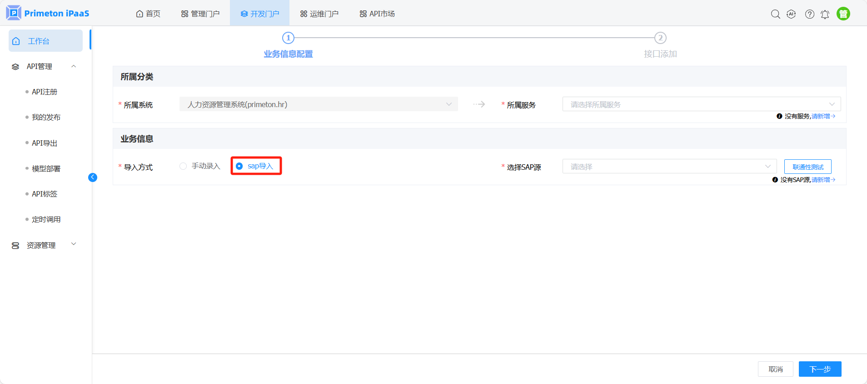The height and width of the screenshot is (384, 867).
Task: Open API注册 in the sidebar
Action: [45, 92]
